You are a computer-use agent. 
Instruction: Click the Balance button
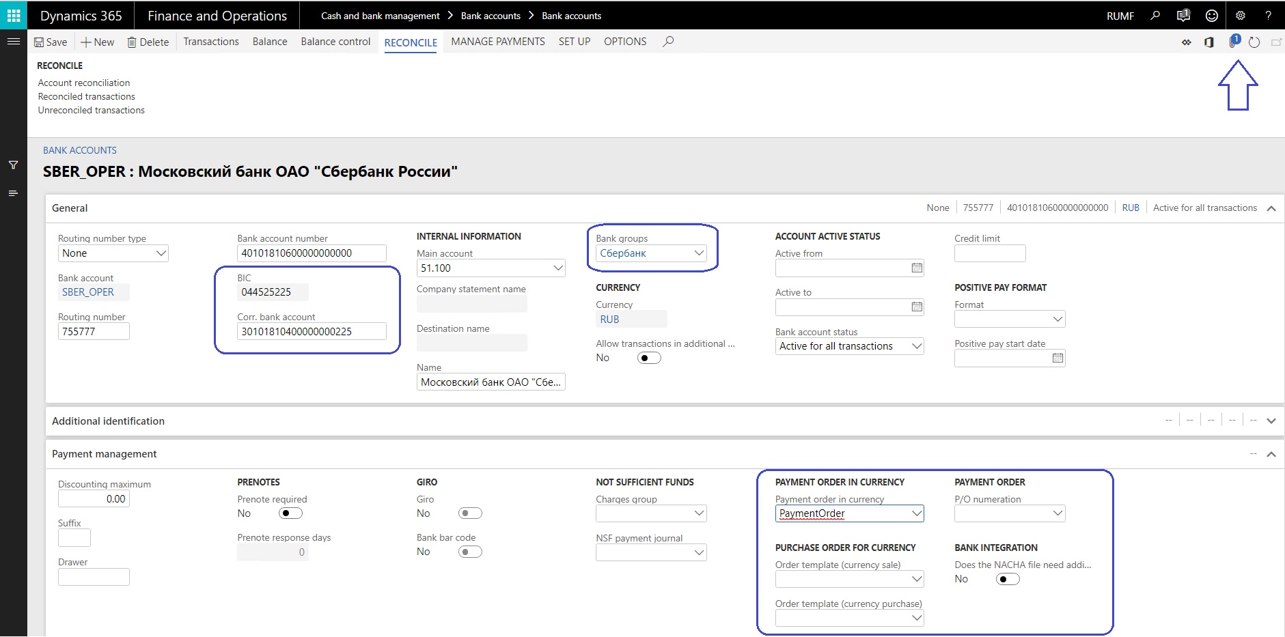tap(270, 42)
